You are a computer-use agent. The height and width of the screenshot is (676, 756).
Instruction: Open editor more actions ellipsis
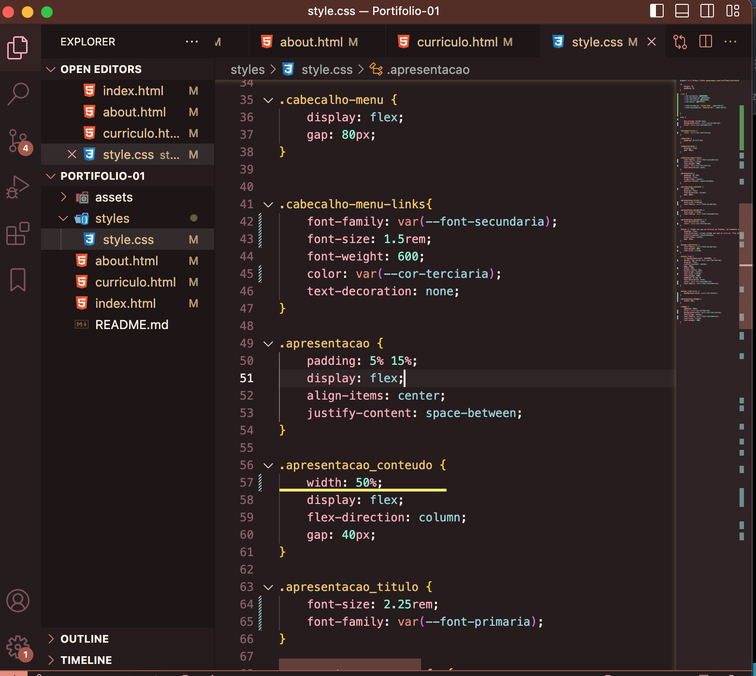coord(730,42)
